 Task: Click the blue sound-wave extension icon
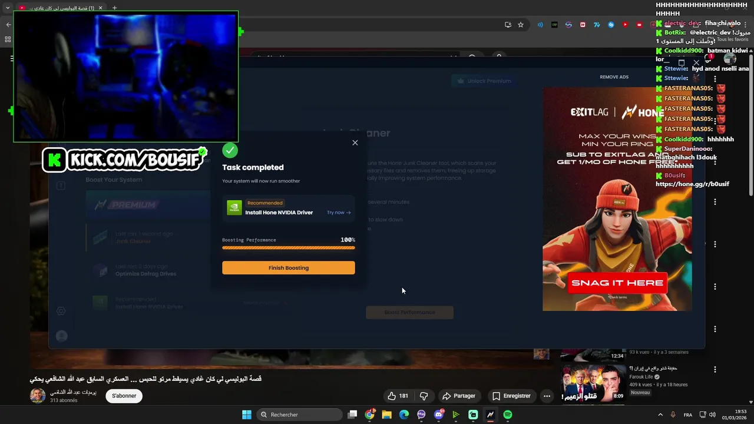pyautogui.click(x=540, y=25)
